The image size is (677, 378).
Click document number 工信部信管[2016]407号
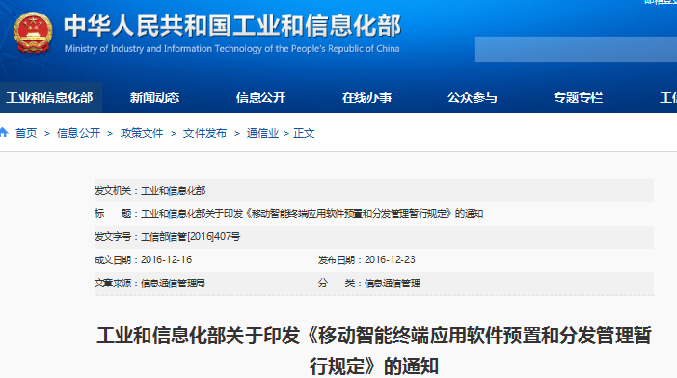tap(190, 237)
